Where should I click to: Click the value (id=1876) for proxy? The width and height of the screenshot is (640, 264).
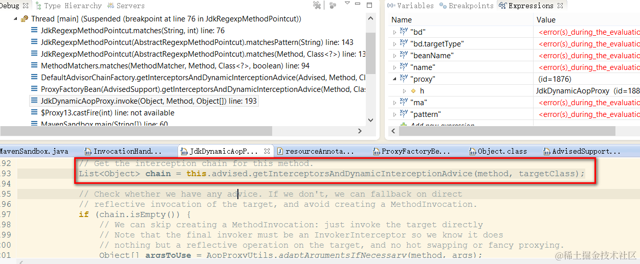[x=555, y=79]
